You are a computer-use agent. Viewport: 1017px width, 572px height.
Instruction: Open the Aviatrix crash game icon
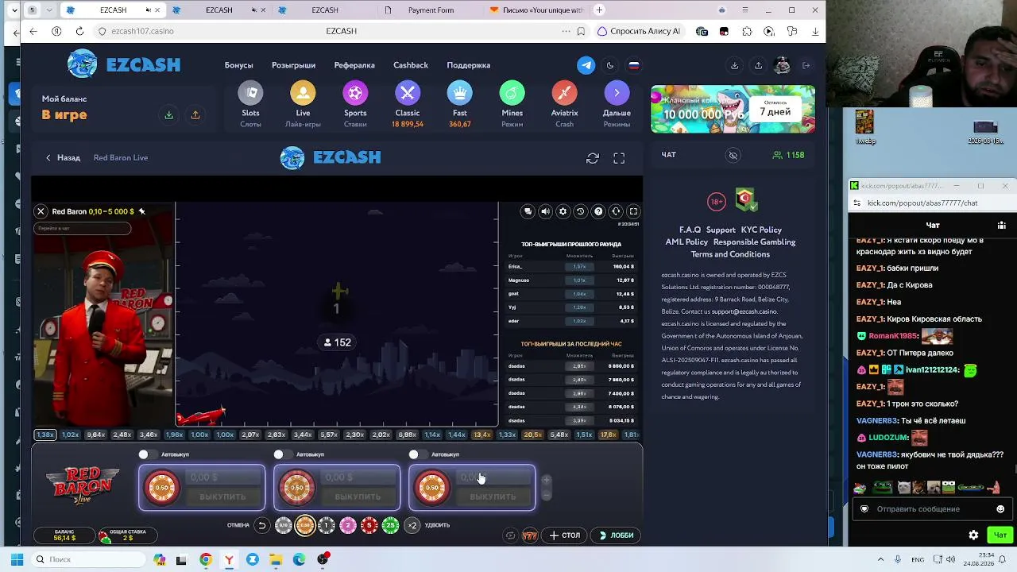(x=564, y=94)
